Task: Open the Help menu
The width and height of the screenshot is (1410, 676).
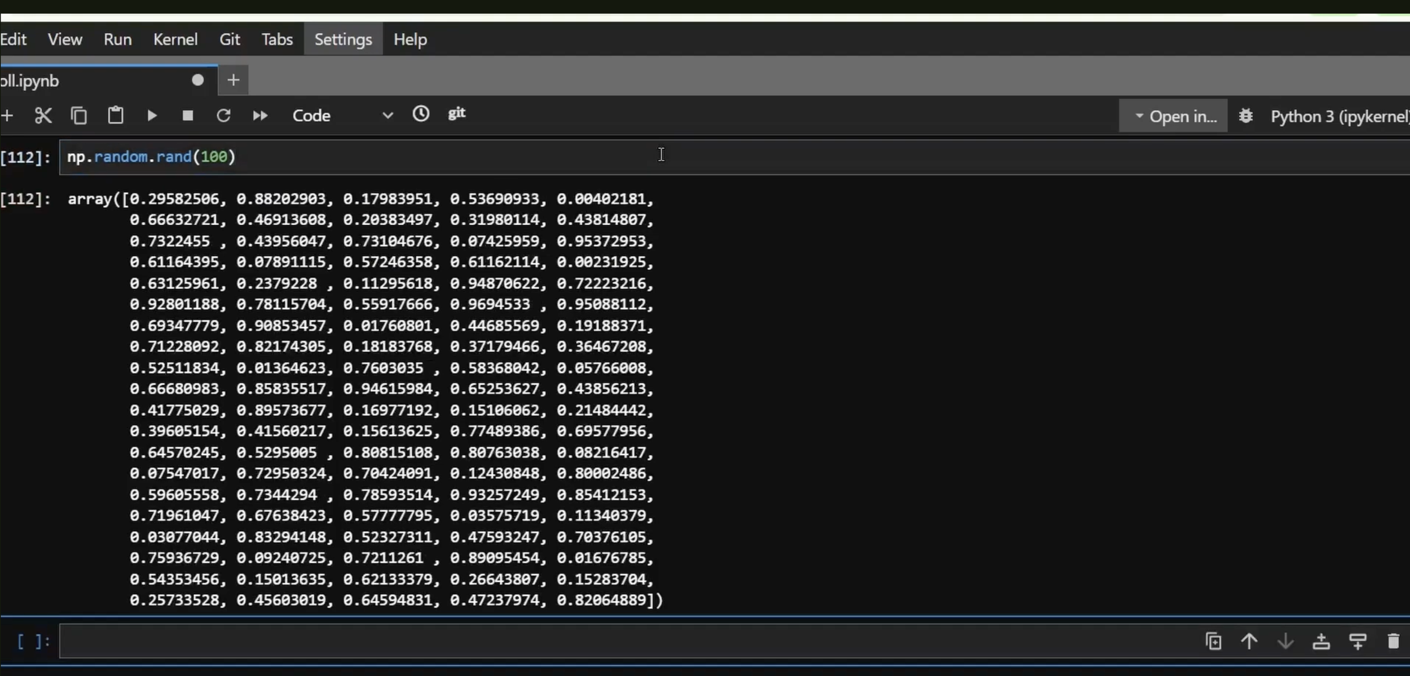Action: pyautogui.click(x=410, y=39)
